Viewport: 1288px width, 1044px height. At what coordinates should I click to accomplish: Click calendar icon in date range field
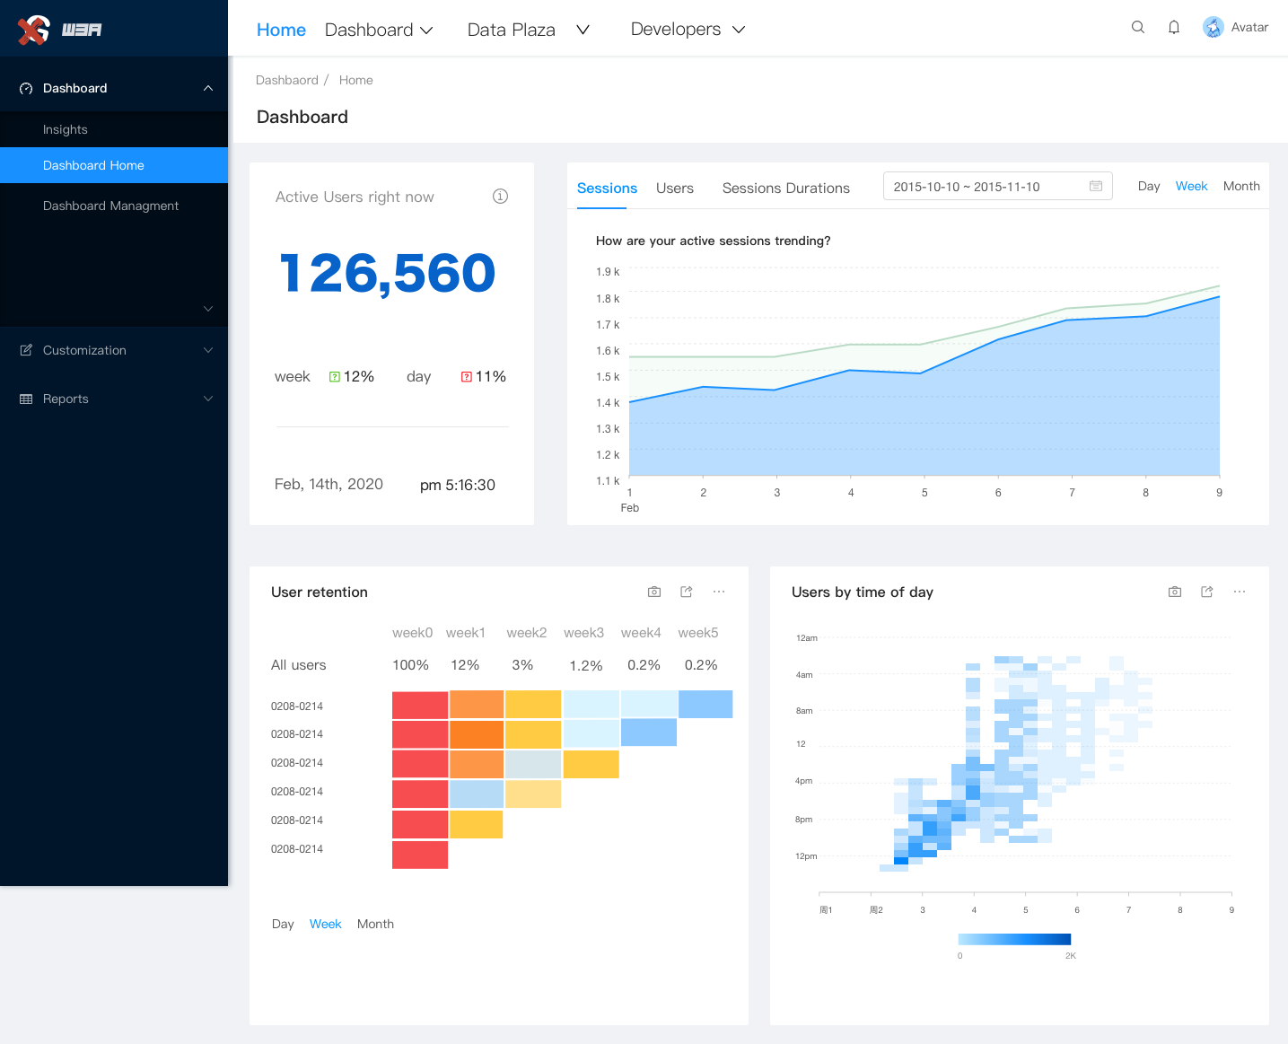1096,186
